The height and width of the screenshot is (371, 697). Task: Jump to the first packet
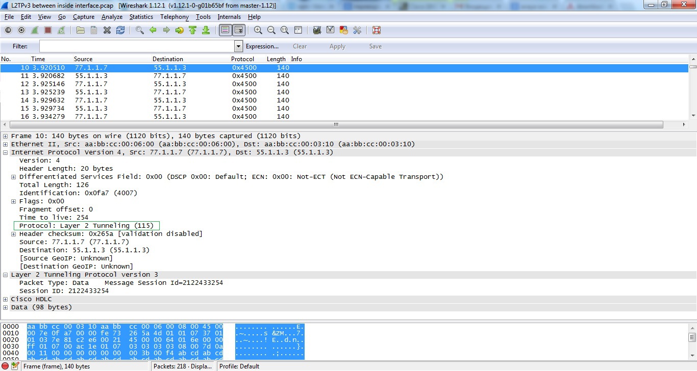(193, 30)
